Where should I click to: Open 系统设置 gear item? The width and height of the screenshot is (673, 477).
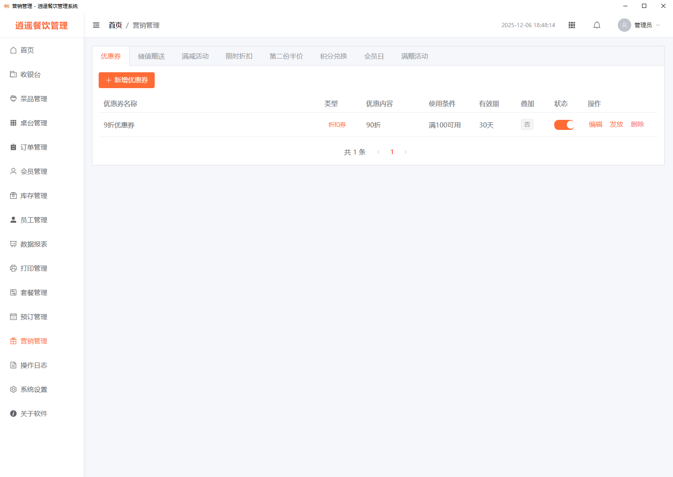coord(33,389)
